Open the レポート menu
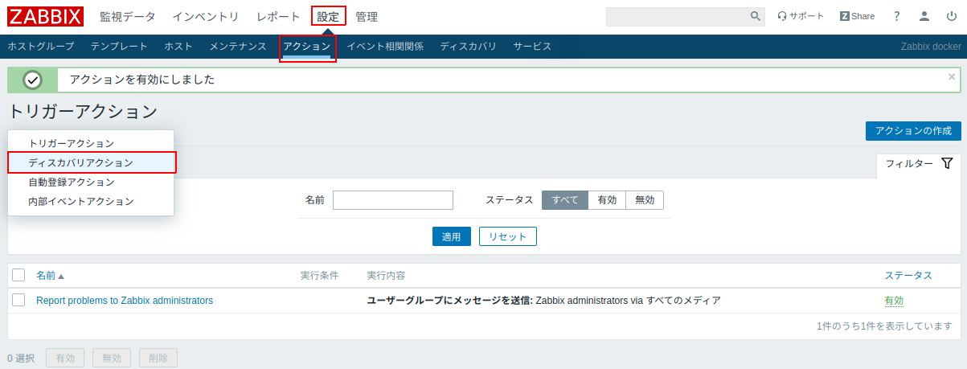The width and height of the screenshot is (967, 369). 278,16
